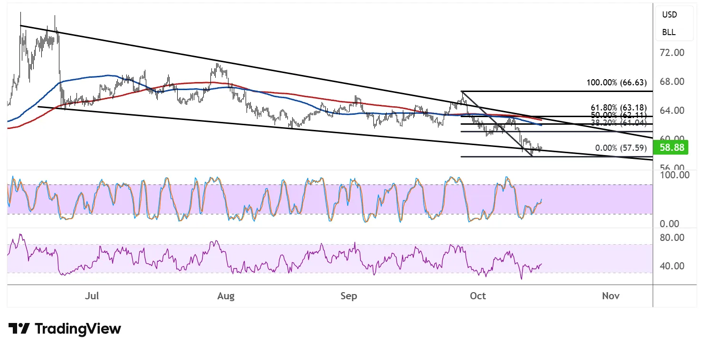The image size is (704, 350).
Task: Click the 68.00 price axis label
Action: click(672, 82)
